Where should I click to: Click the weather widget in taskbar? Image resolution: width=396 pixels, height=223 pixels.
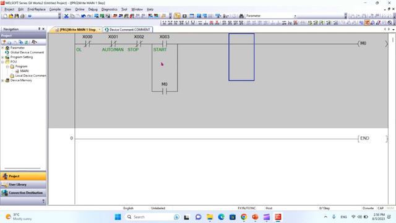(19, 217)
